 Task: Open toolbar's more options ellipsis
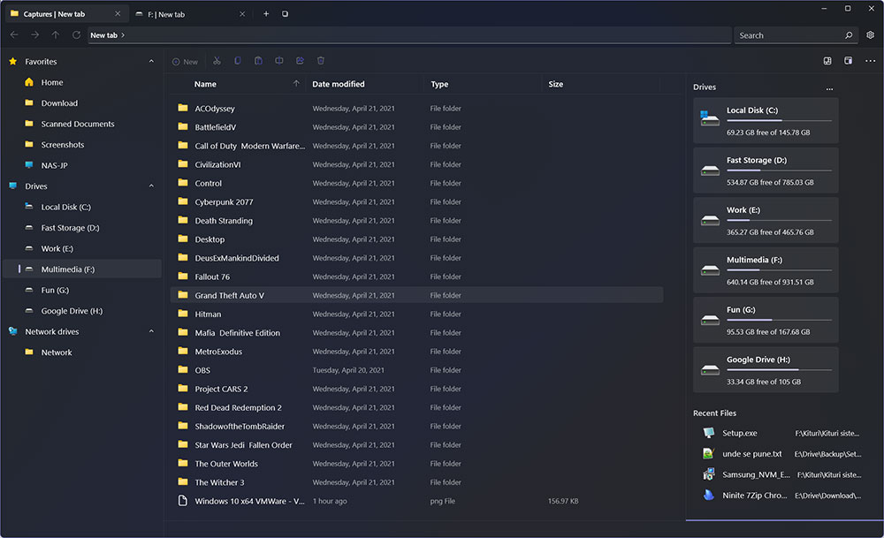click(870, 61)
